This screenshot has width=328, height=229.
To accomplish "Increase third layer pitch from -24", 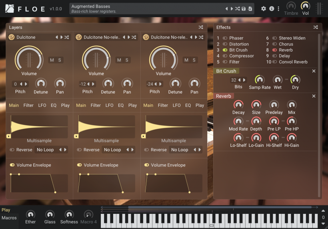I will click(160, 84).
